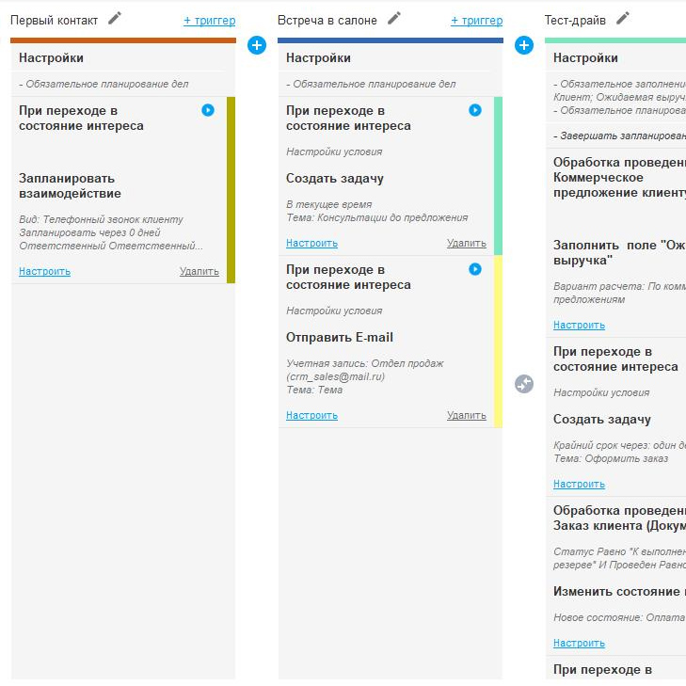Delete the Запланировать взаимодействие trigger
The width and height of the screenshot is (686, 686).
click(x=199, y=272)
